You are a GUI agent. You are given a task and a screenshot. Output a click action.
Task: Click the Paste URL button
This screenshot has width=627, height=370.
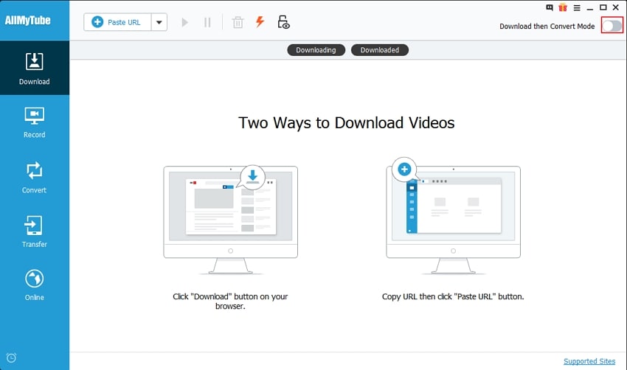pyautogui.click(x=117, y=22)
